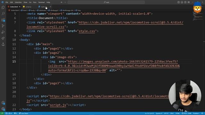Open the Source Control view
205x115 pixels.
(x=3, y=26)
